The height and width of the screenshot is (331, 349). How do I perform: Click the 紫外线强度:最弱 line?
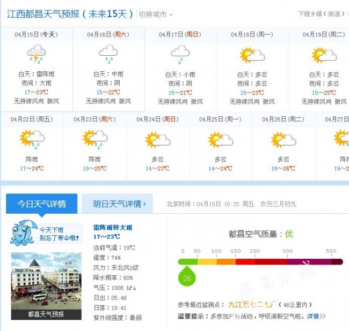[118, 318]
